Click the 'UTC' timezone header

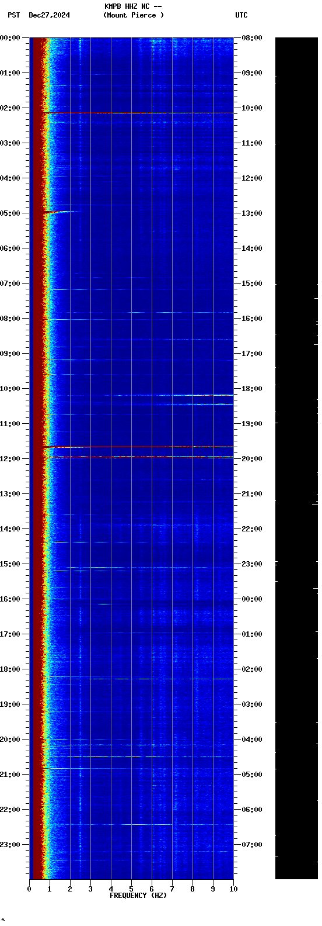click(x=242, y=15)
